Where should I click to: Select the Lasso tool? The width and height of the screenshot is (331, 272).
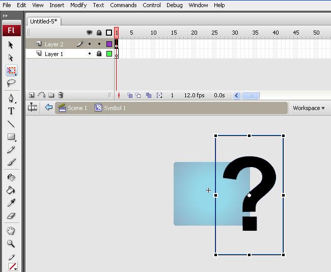[11, 83]
